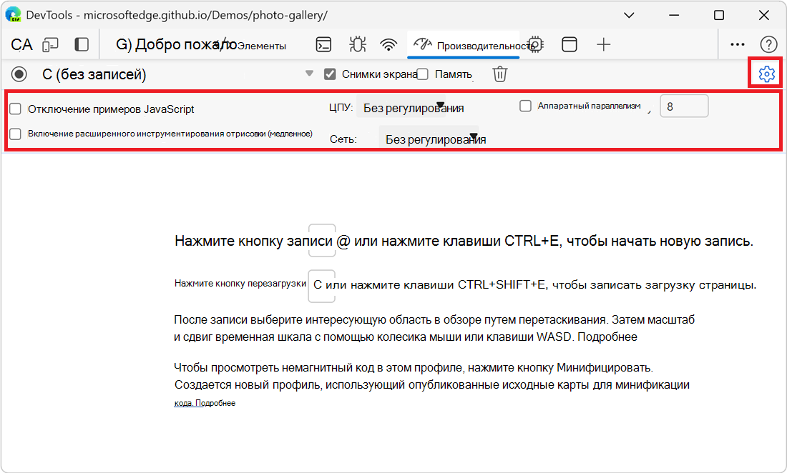Open DevTools help question mark icon
Image resolution: width=787 pixels, height=473 pixels.
(x=769, y=44)
